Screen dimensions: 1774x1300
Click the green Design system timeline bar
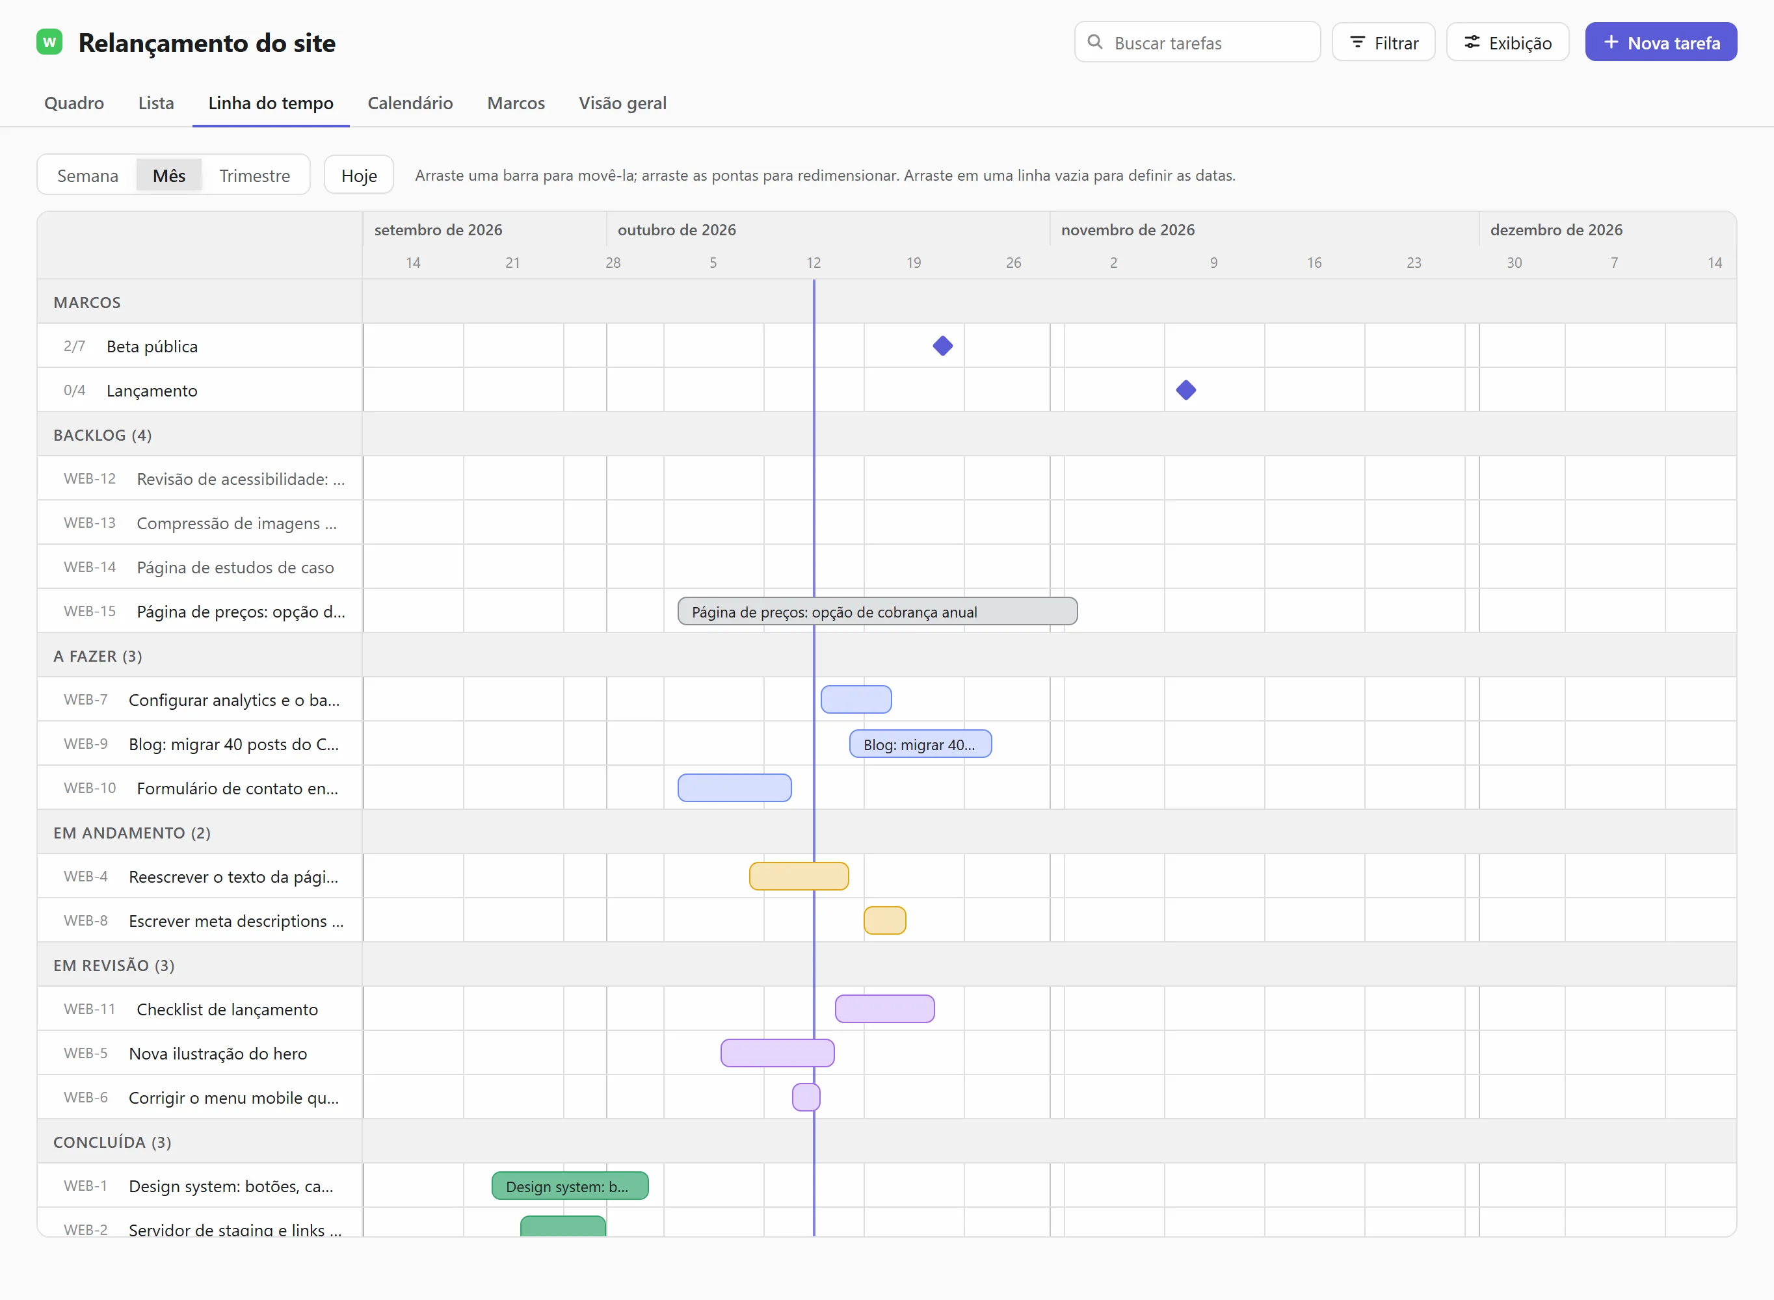[570, 1186]
